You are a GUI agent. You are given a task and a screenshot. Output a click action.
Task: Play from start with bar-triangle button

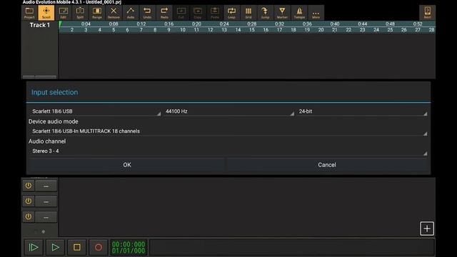coord(34,248)
